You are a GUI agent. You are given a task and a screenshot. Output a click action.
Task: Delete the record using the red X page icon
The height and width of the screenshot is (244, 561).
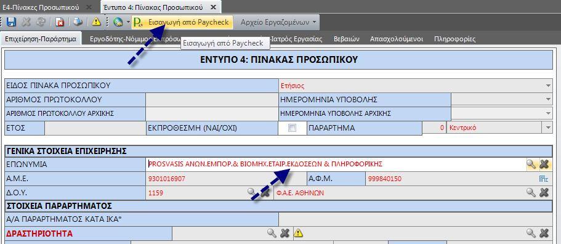(60, 22)
